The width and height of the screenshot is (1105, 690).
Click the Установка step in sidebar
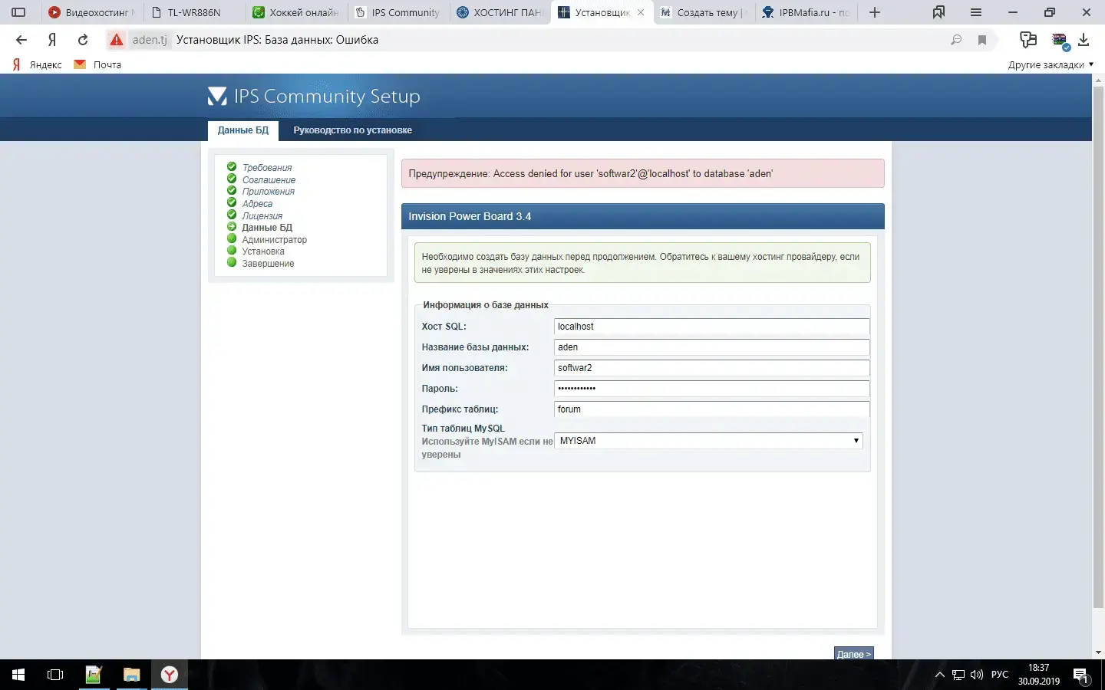click(x=263, y=251)
